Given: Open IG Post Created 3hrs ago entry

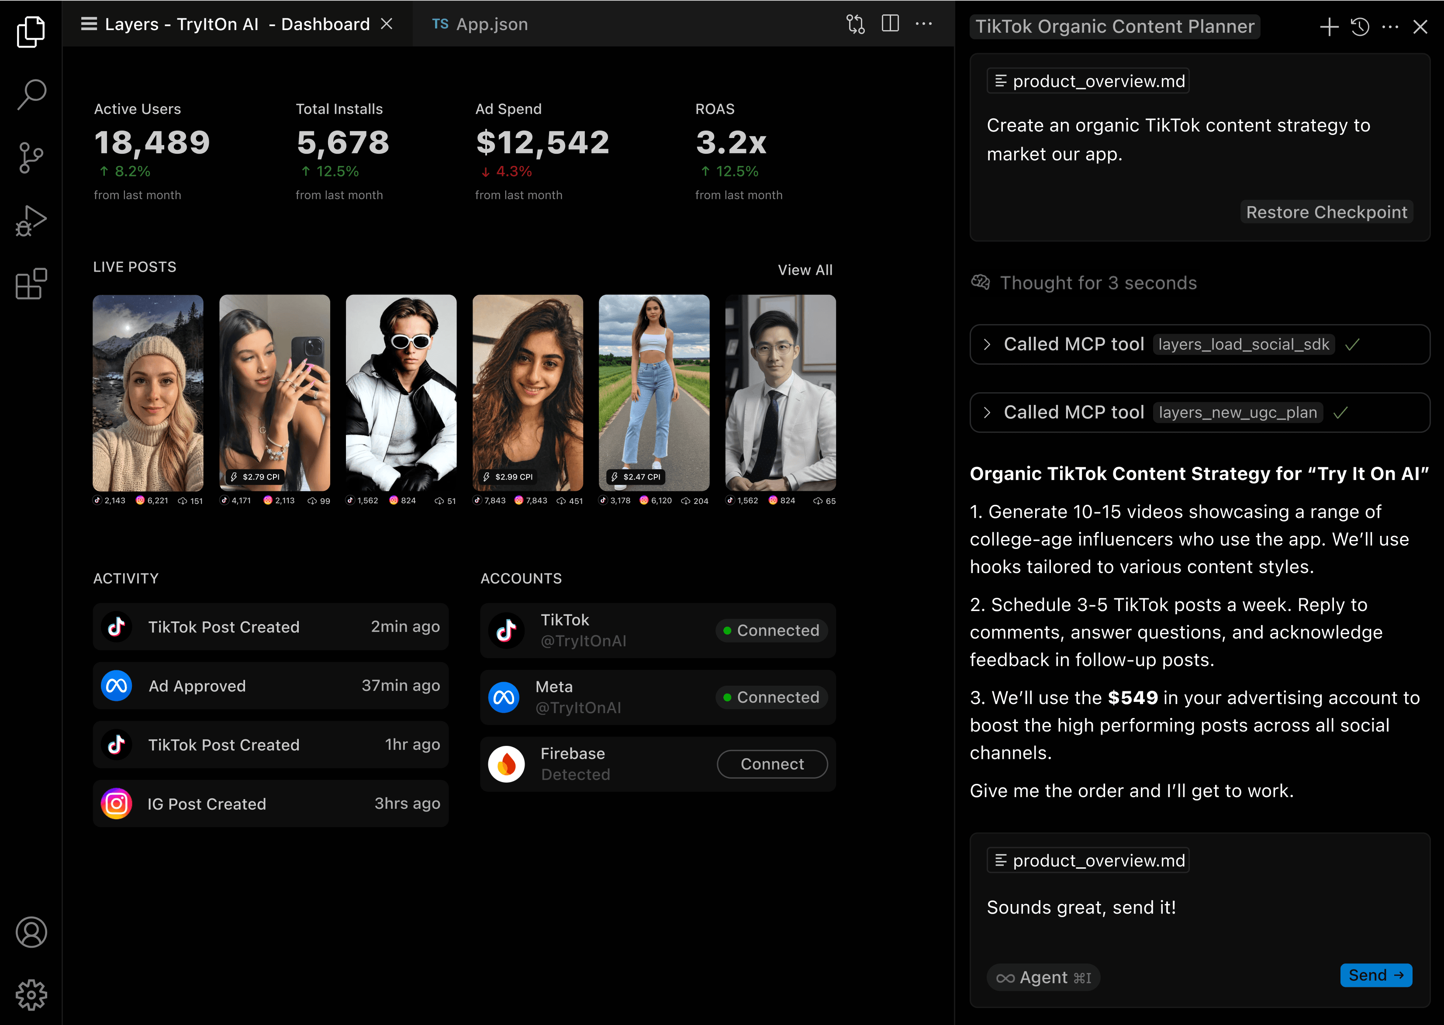Looking at the screenshot, I should point(271,804).
